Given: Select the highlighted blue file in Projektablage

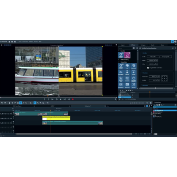Looking at the screenshot, I should 165,111.
